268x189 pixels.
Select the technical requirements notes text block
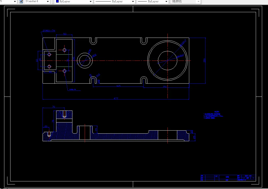point(213,115)
